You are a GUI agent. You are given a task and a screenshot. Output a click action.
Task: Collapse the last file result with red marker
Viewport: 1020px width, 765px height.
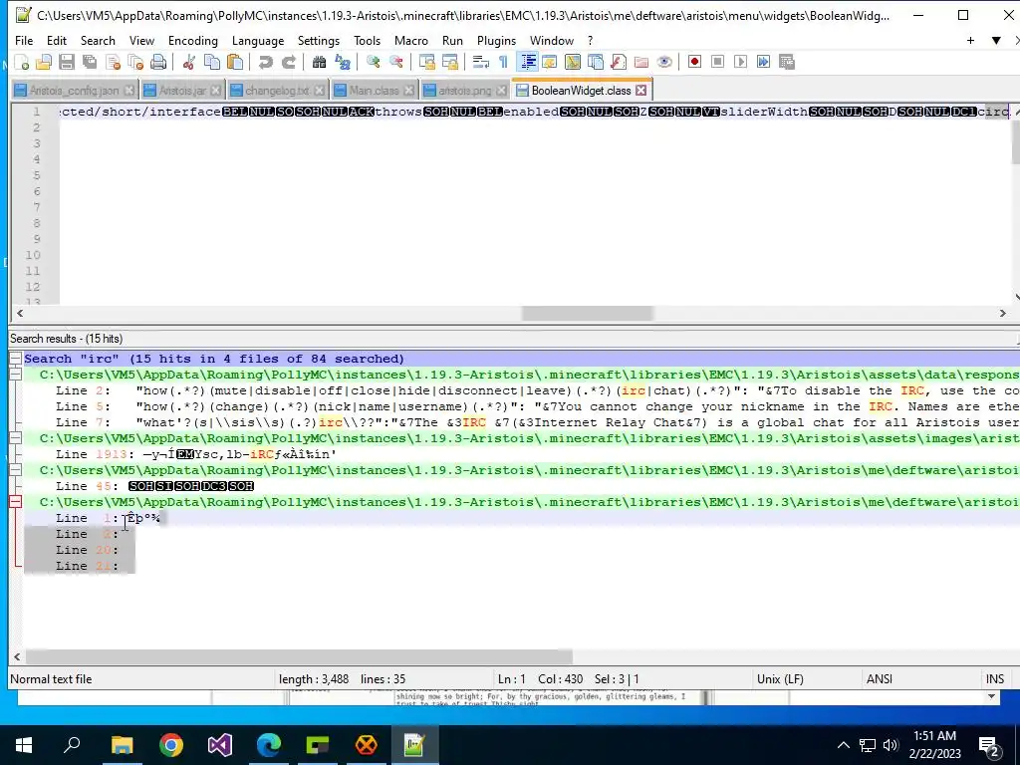click(x=15, y=502)
